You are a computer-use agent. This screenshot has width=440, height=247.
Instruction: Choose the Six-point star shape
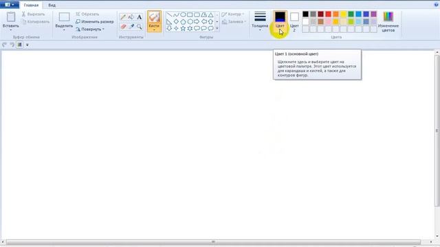click(190, 28)
